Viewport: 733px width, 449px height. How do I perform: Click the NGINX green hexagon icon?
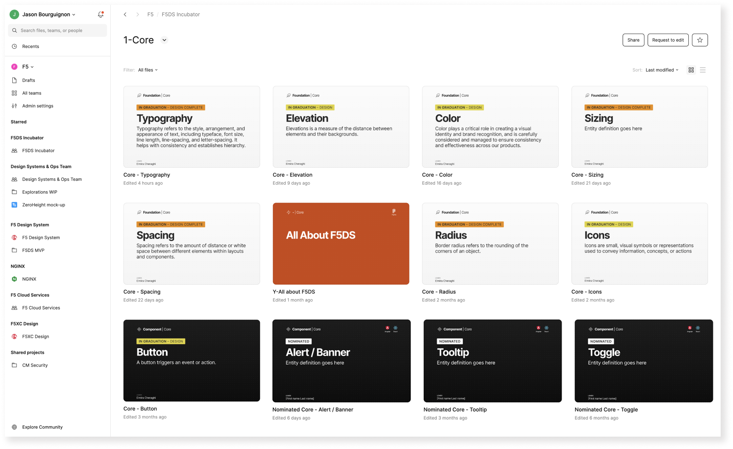click(14, 279)
